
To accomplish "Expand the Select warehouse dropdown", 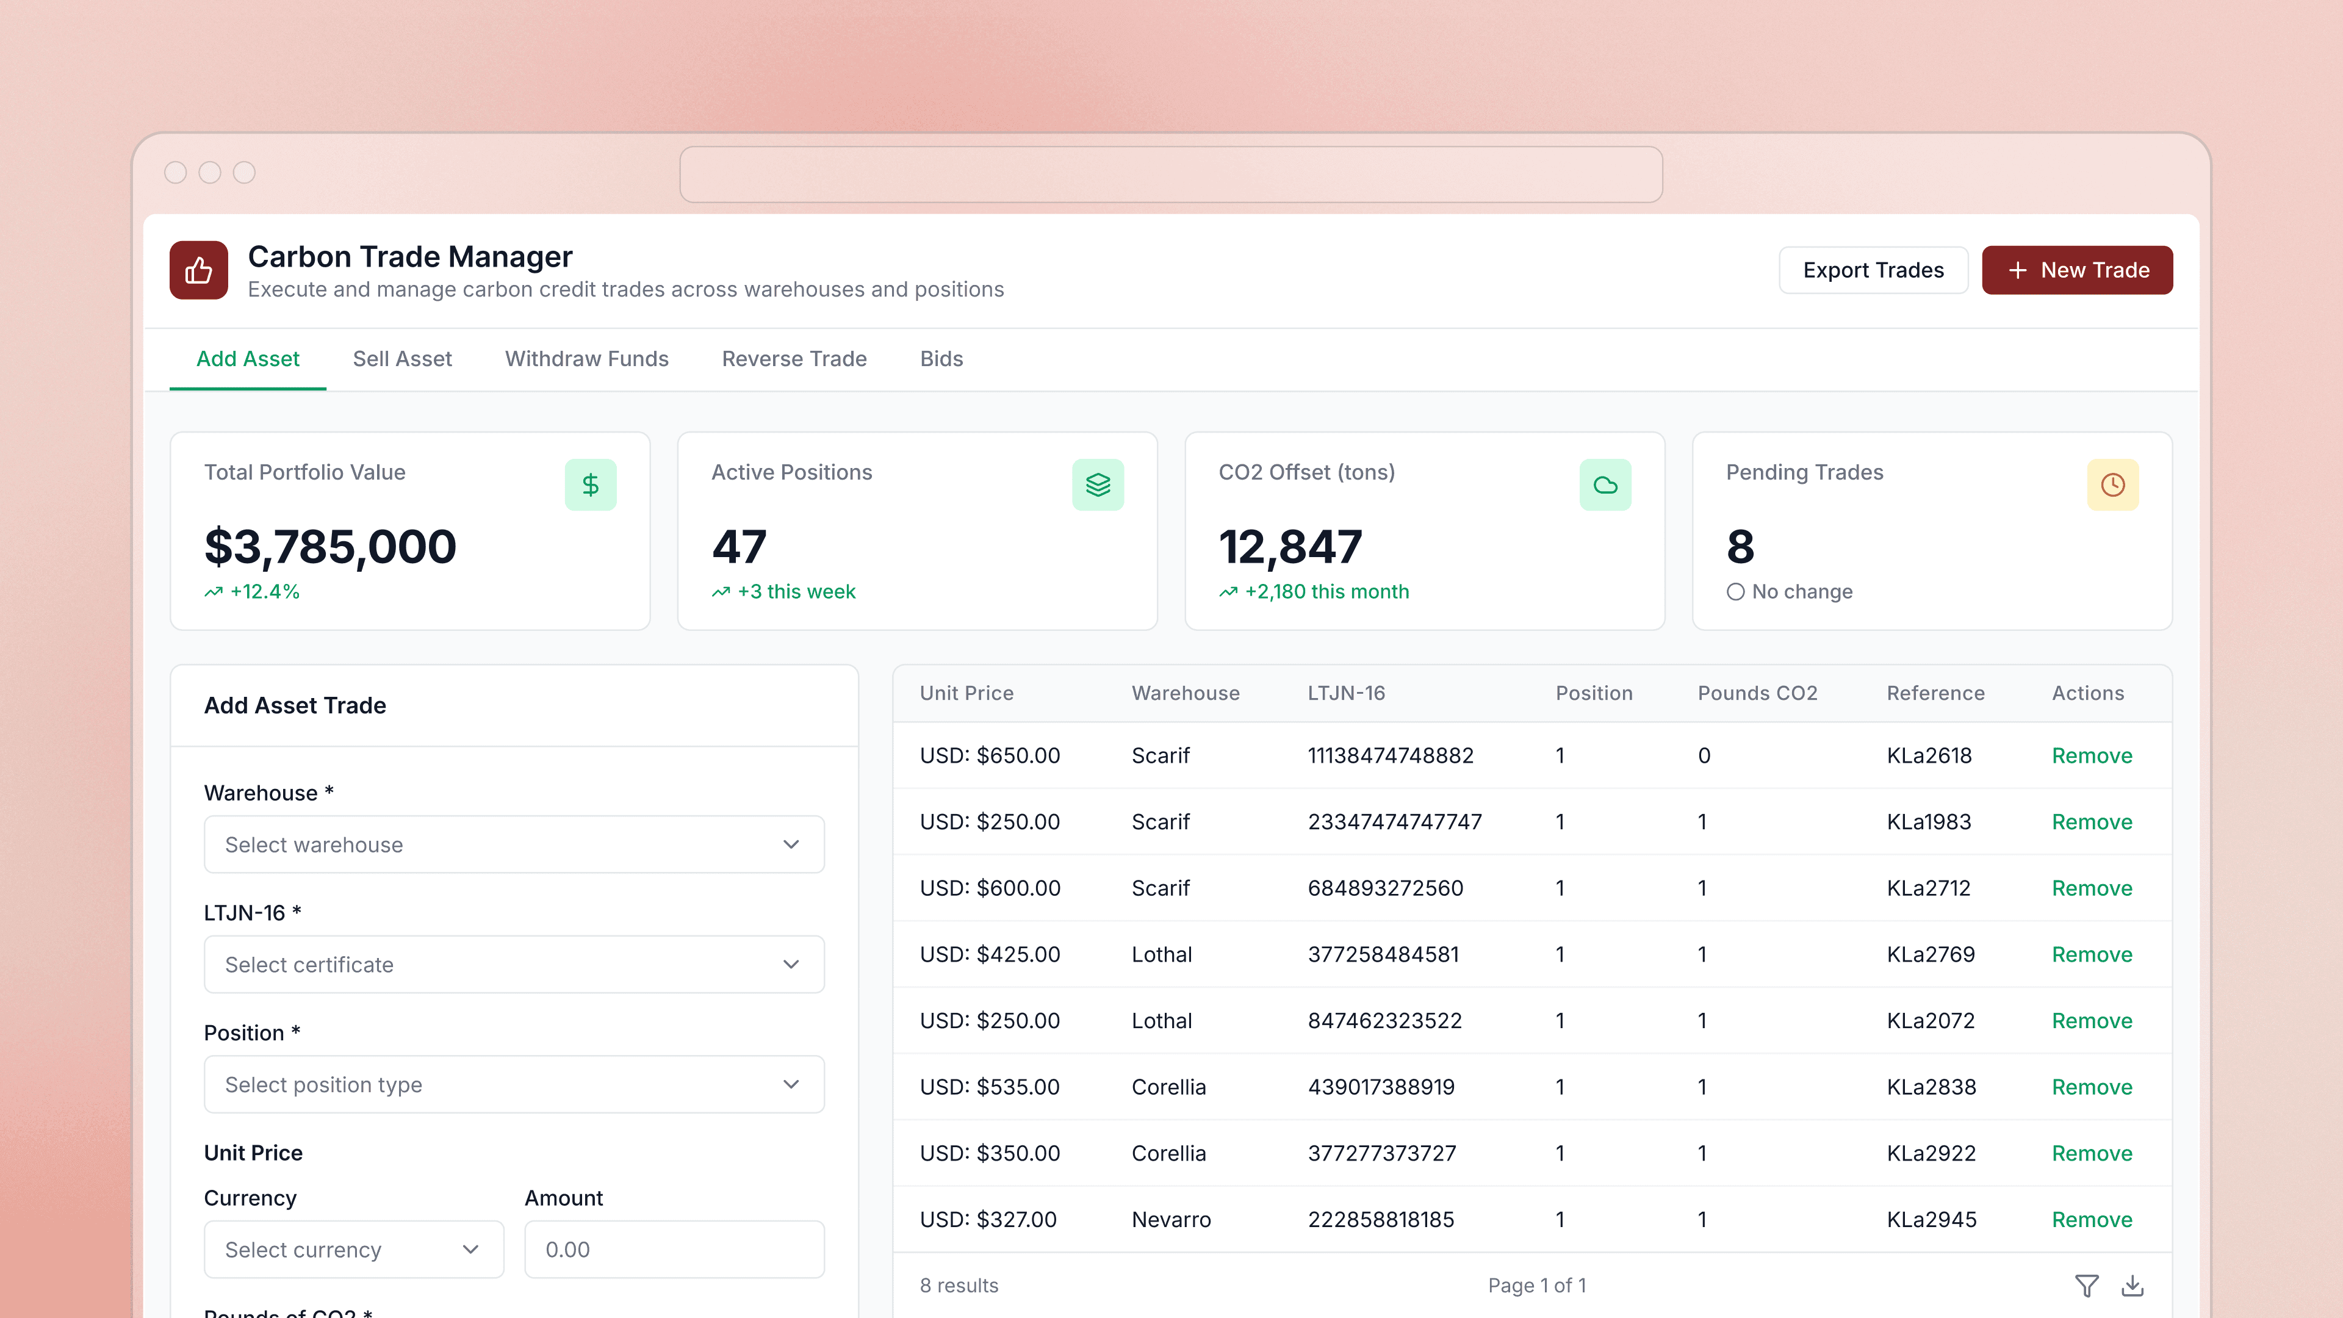I will pos(514,844).
